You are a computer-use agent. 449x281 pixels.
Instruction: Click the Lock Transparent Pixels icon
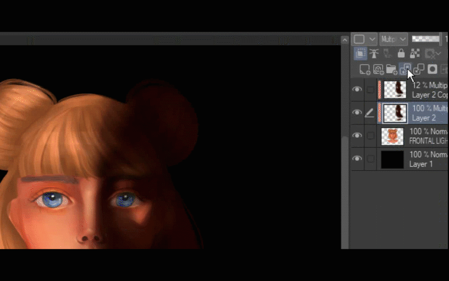point(415,53)
